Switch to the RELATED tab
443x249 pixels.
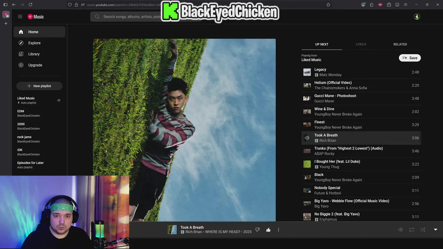point(400,44)
